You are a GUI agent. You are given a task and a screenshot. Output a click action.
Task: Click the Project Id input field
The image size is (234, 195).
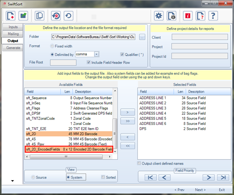click(x=200, y=56)
